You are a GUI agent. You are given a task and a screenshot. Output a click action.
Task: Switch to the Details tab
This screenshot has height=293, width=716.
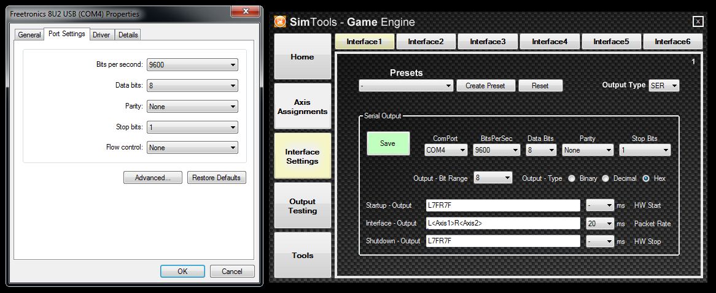coord(128,34)
